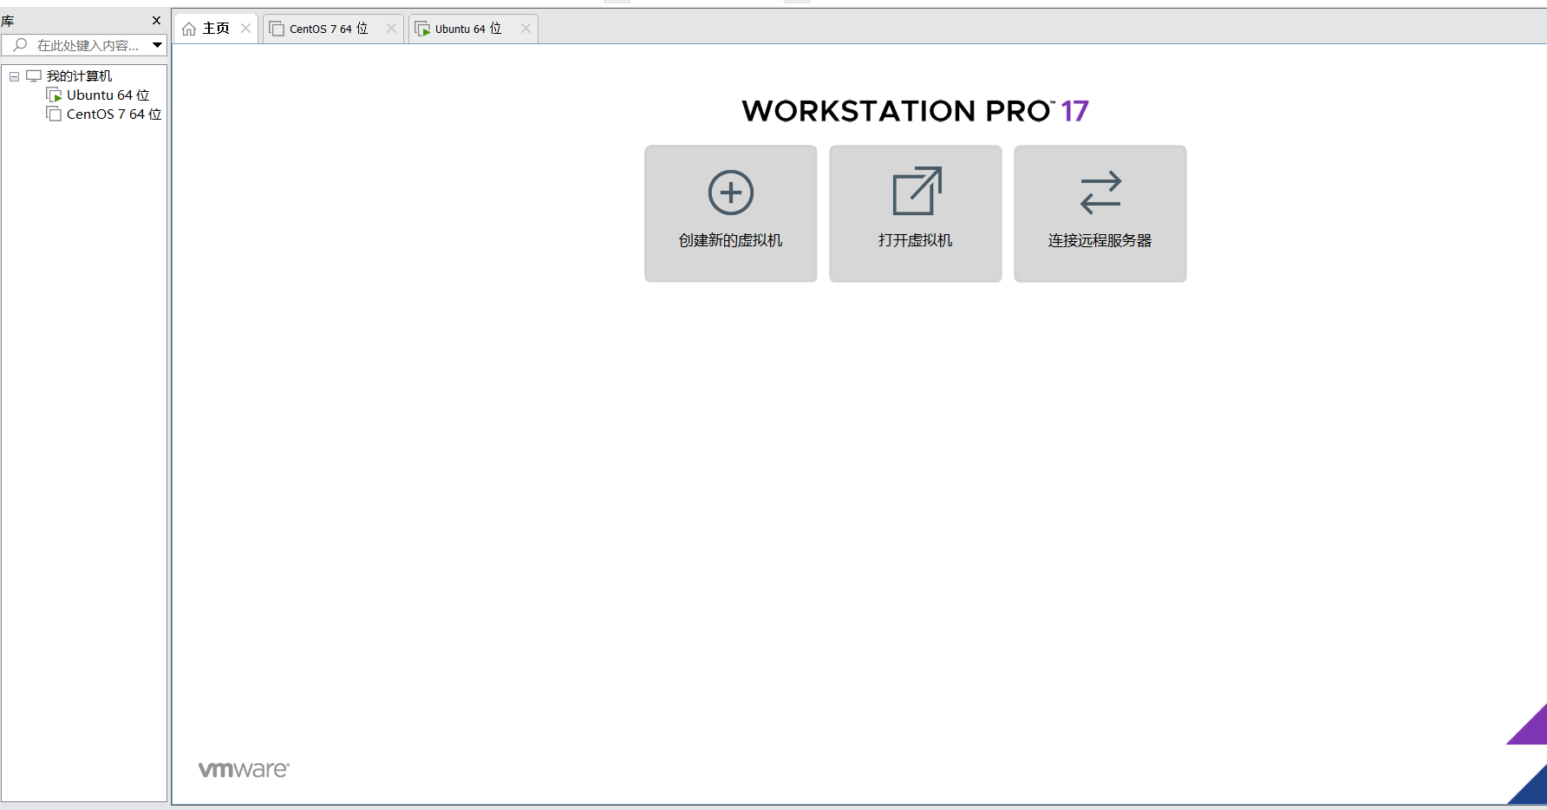This screenshot has width=1547, height=810.
Task: Click the CentOS 7 64 位 VM icon in tree
Action: pos(54,114)
